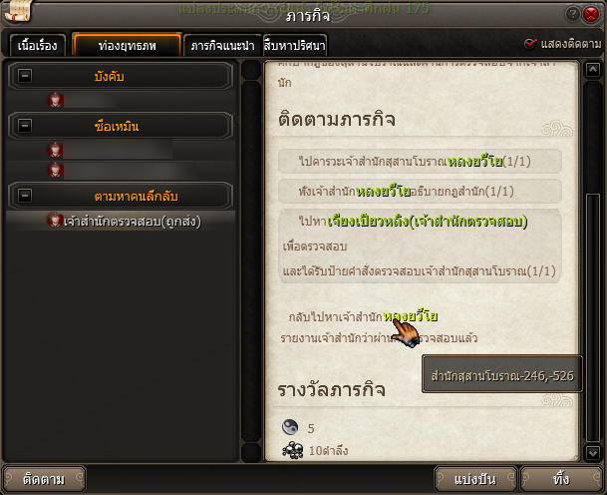Click the silver coins reward icon
Image resolution: width=607 pixels, height=495 pixels.
[293, 450]
